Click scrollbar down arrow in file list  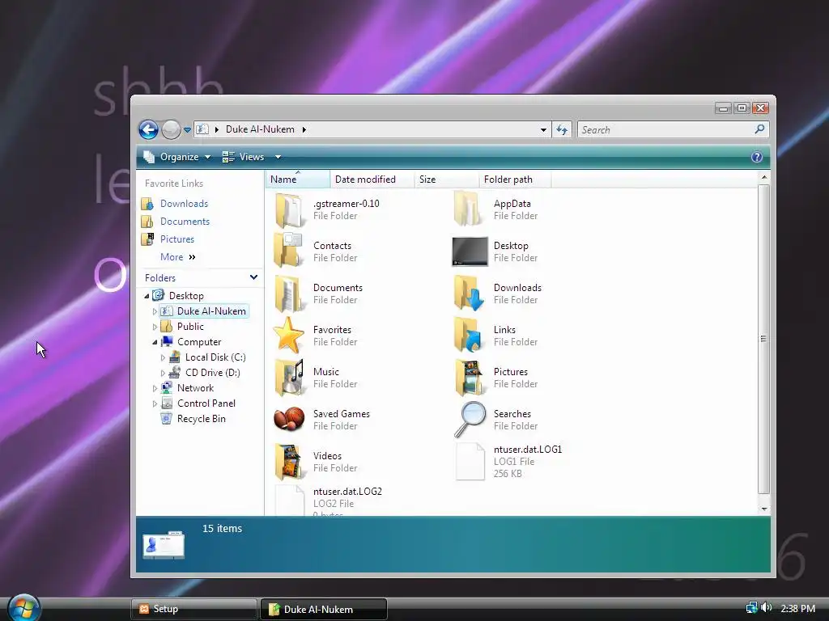click(x=763, y=509)
